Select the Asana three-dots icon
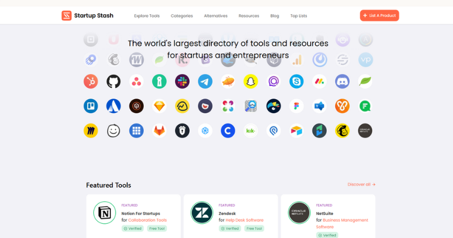The image size is (453, 238). (x=136, y=82)
